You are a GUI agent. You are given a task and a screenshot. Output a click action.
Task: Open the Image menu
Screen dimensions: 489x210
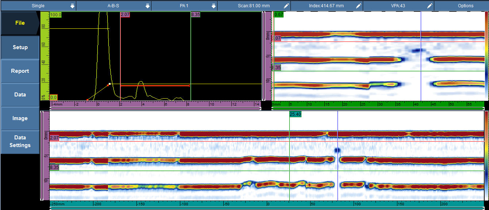tap(20, 118)
